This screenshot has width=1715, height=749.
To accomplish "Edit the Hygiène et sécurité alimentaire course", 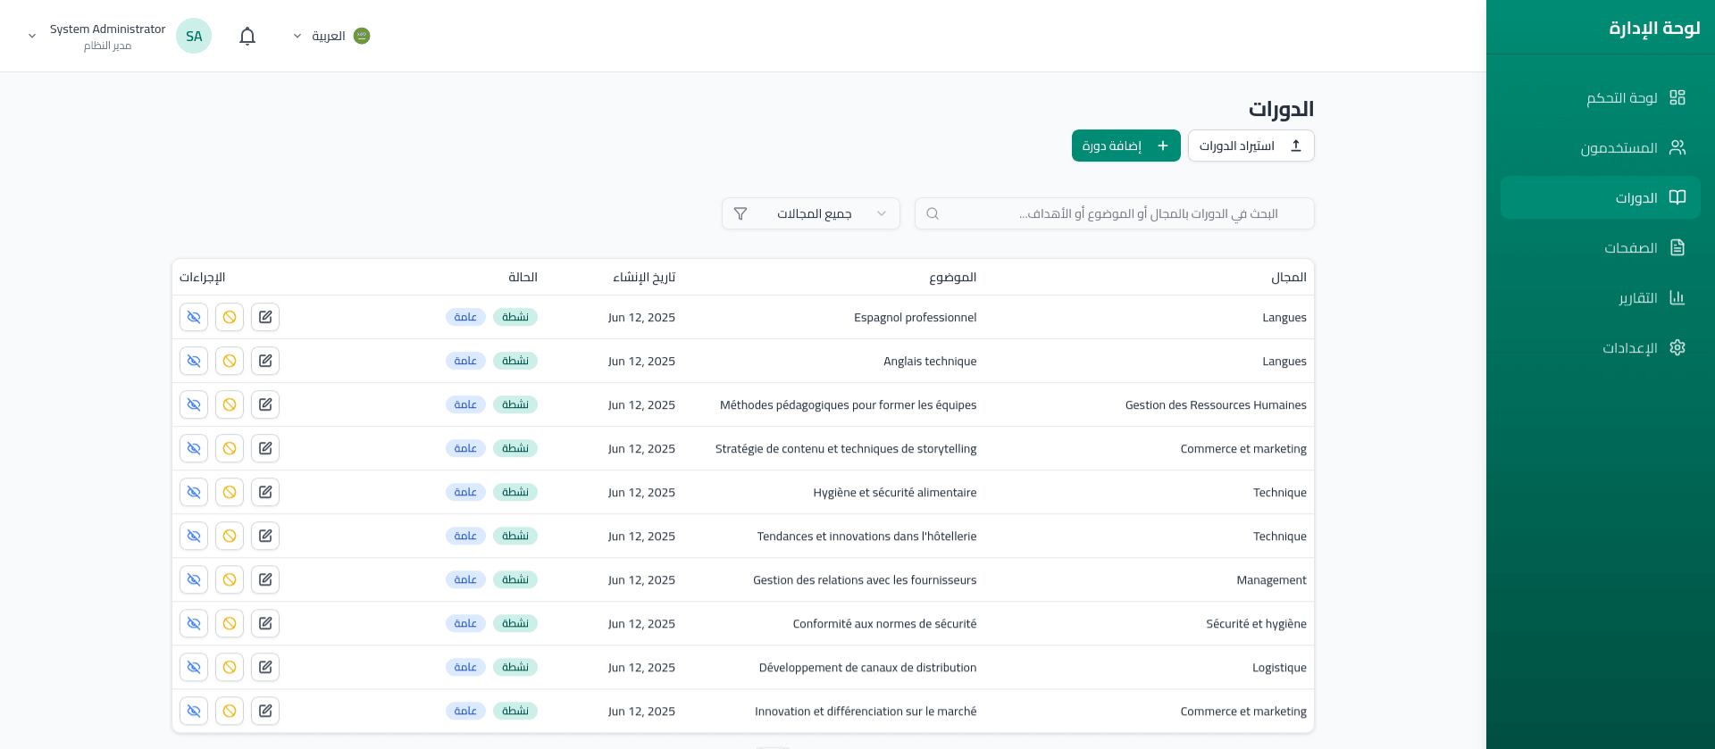I will coord(265,492).
